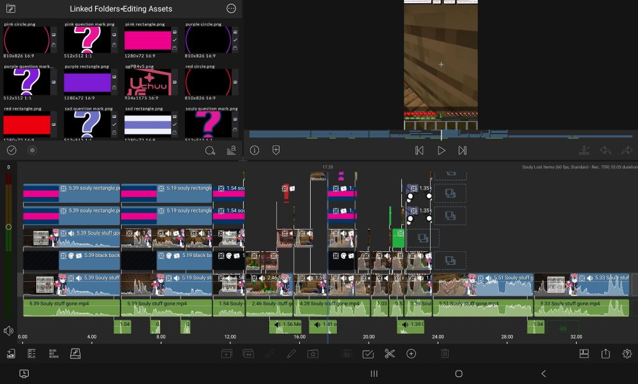
Task: Add a marker with the marker-plus icon
Action: [276, 150]
